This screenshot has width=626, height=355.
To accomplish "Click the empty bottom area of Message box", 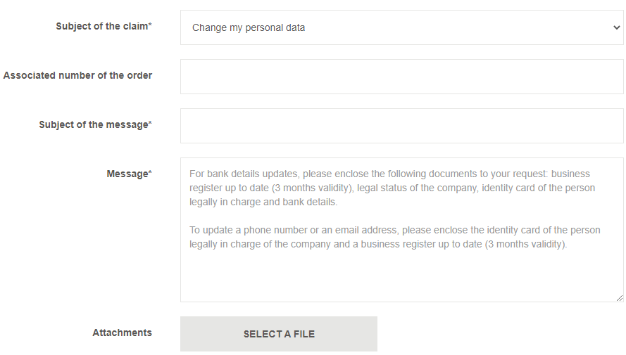I will 401,281.
